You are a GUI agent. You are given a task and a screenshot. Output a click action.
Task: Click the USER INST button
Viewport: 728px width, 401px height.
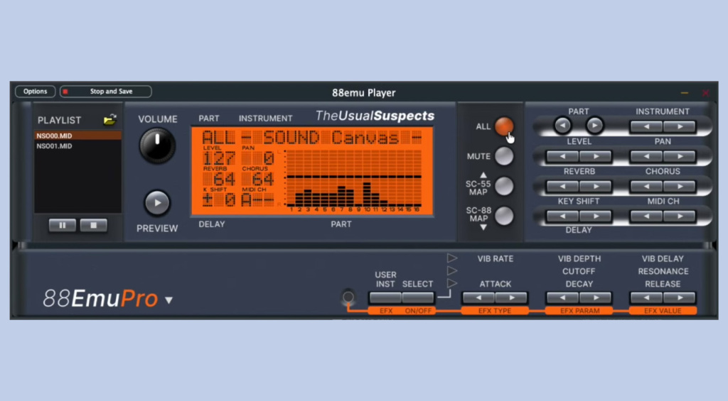pyautogui.click(x=385, y=297)
